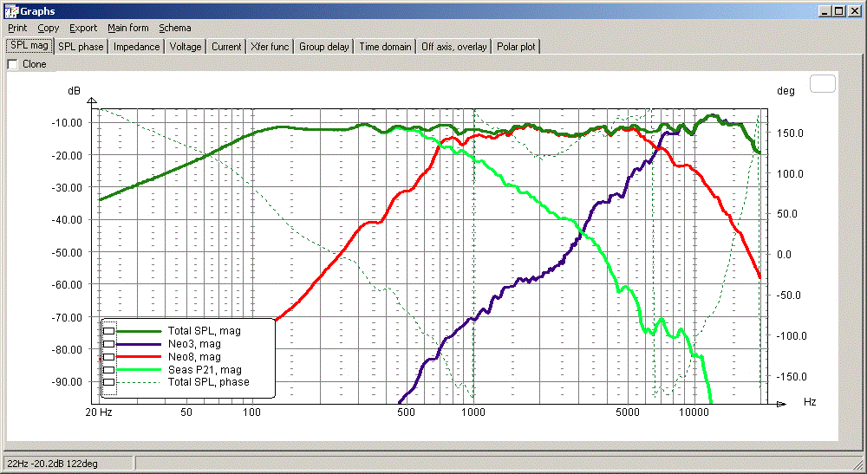Switch to the Xfer func tab
867x474 pixels.
click(270, 47)
